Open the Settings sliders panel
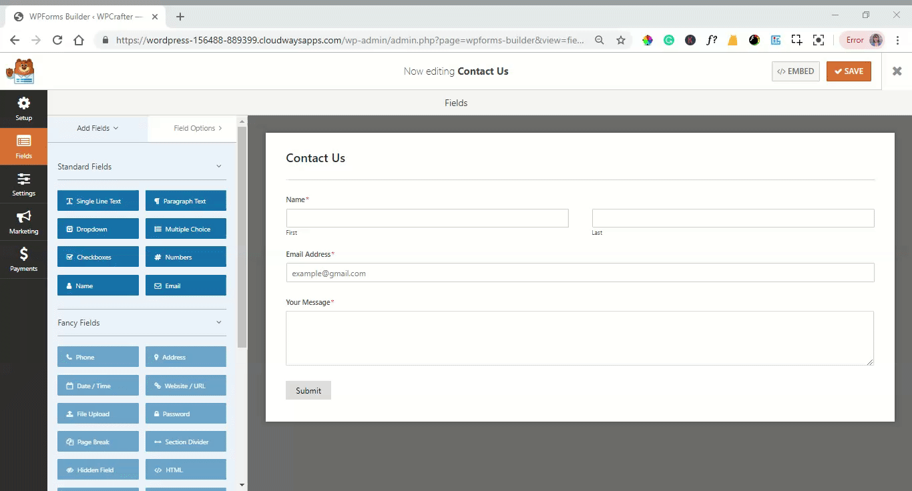 point(23,184)
